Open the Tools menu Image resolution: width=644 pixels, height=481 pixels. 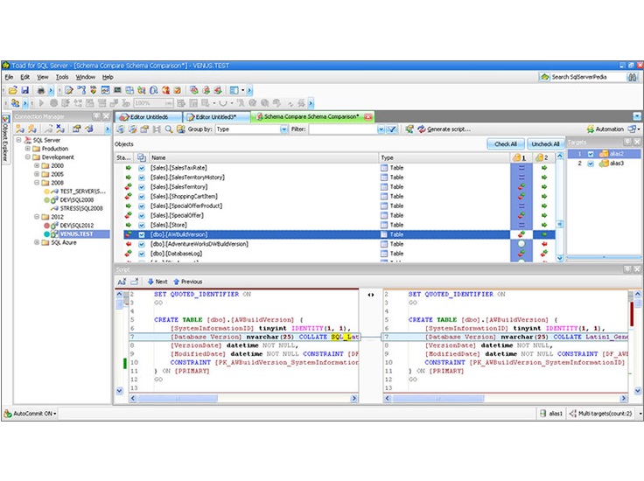click(x=62, y=77)
